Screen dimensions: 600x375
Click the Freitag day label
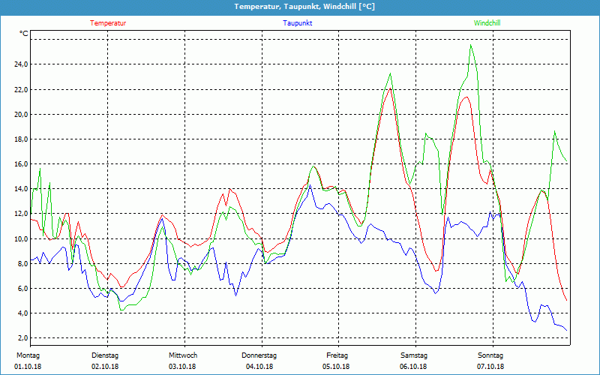(337, 355)
